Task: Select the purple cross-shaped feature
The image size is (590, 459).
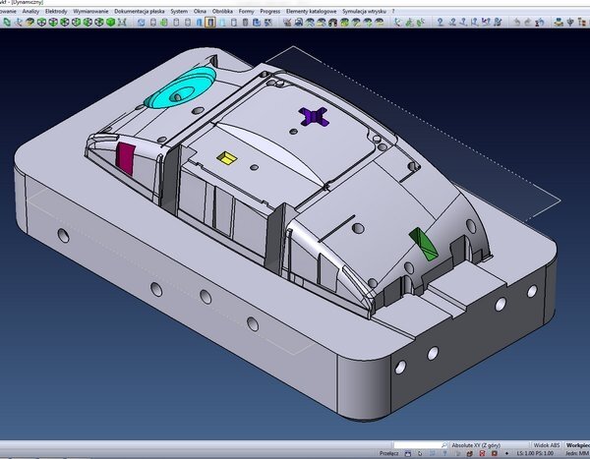Action: click(x=314, y=117)
